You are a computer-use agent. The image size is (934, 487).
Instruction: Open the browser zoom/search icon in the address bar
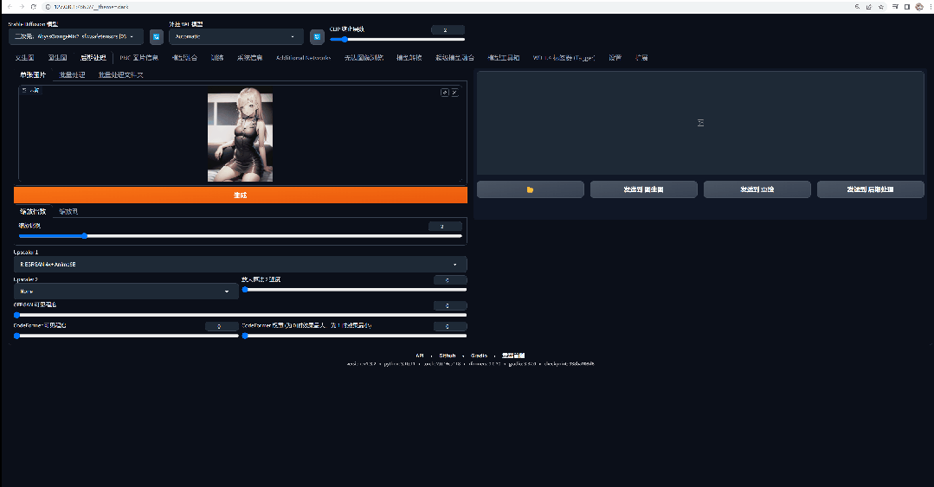857,7
